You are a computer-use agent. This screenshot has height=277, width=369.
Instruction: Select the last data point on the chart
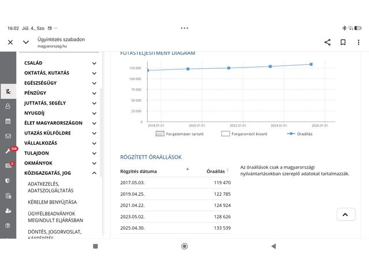(x=311, y=64)
